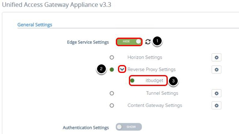Viewport: 239px width, 134px height.
Task: Click the Unified Access Gateway Appliance title
Action: coord(56,5)
